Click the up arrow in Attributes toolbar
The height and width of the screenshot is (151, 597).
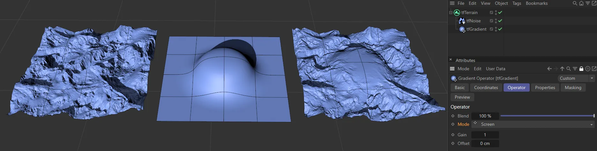pos(562,69)
